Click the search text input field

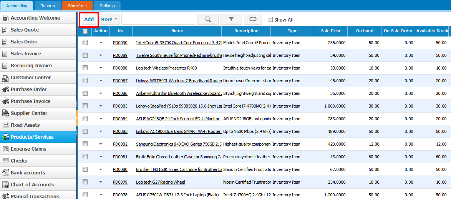pos(158,19)
